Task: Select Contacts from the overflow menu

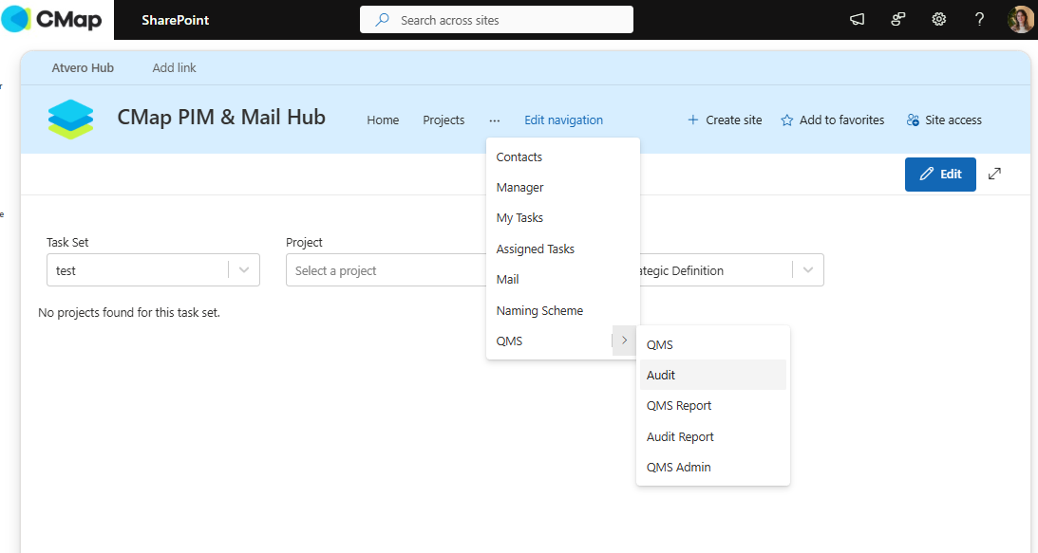Action: pyautogui.click(x=519, y=157)
